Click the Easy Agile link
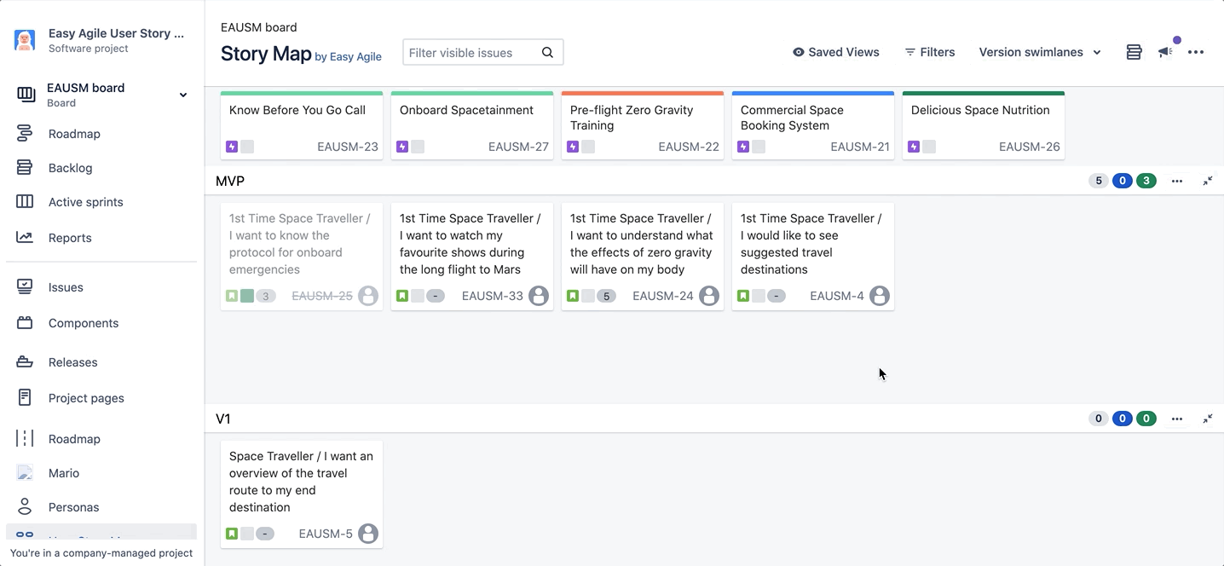 pyautogui.click(x=355, y=57)
